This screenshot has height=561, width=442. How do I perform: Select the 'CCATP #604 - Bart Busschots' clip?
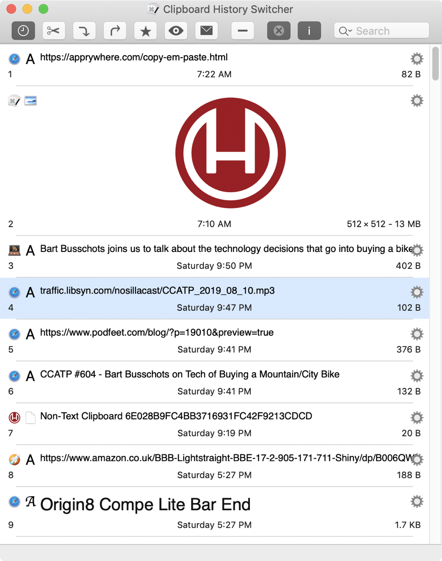[189, 374]
